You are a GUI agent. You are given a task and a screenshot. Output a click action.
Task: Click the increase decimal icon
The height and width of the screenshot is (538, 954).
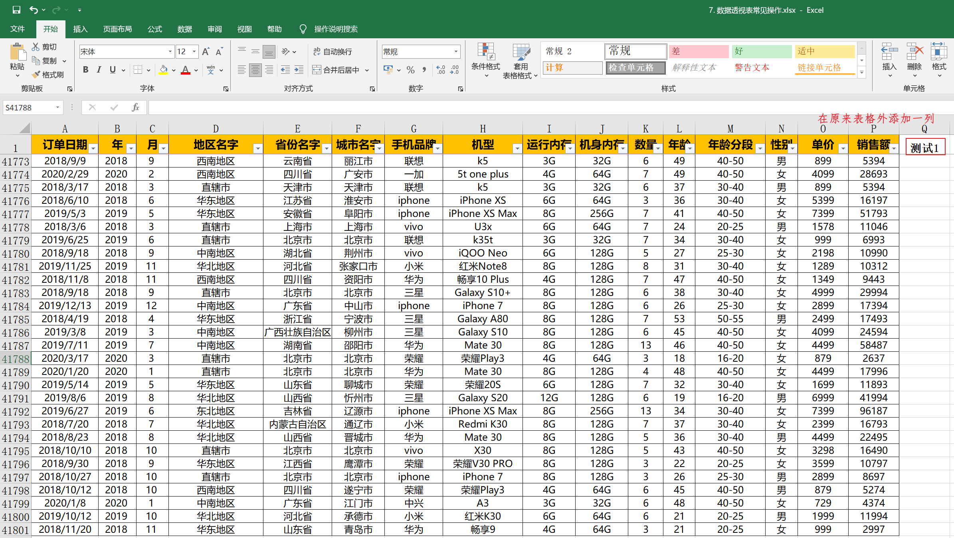pos(441,70)
